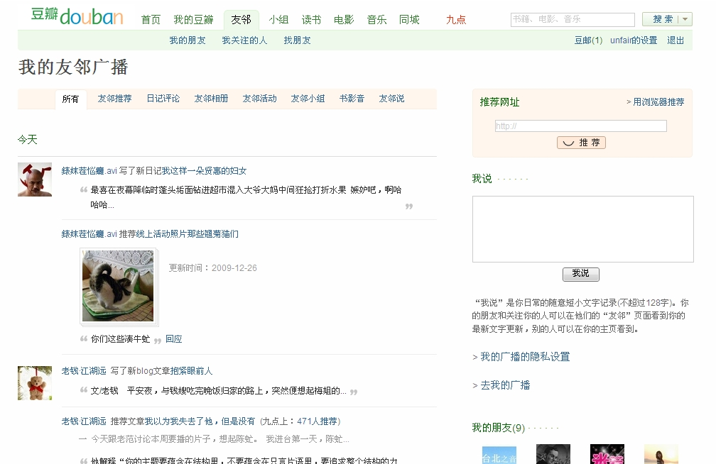This screenshot has height=464, width=716.
Task: Click the 回应 reply link
Action: pyautogui.click(x=174, y=339)
